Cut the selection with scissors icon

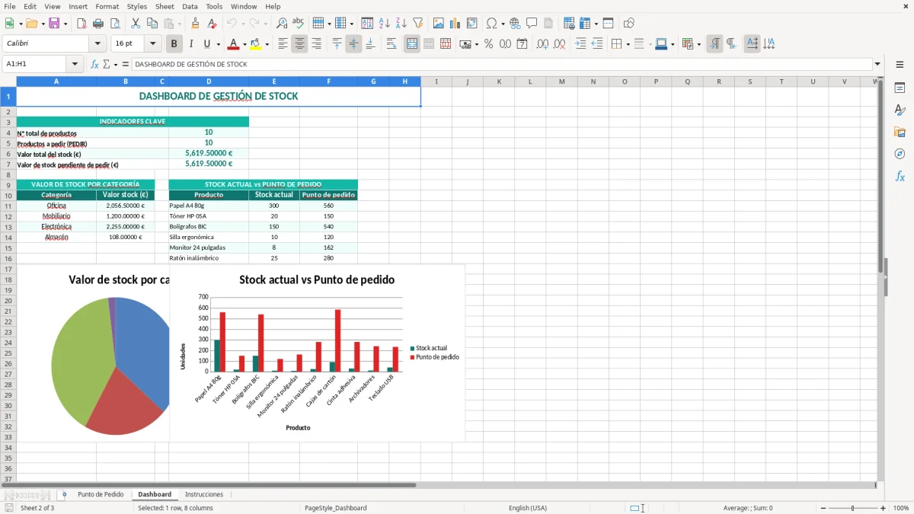(136, 24)
